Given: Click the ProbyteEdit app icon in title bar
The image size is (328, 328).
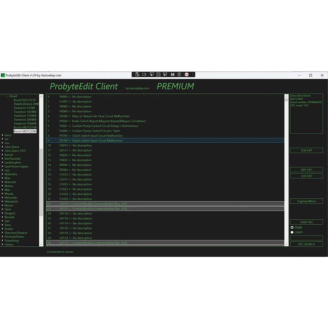Looking at the screenshot, I should (x=3, y=75).
